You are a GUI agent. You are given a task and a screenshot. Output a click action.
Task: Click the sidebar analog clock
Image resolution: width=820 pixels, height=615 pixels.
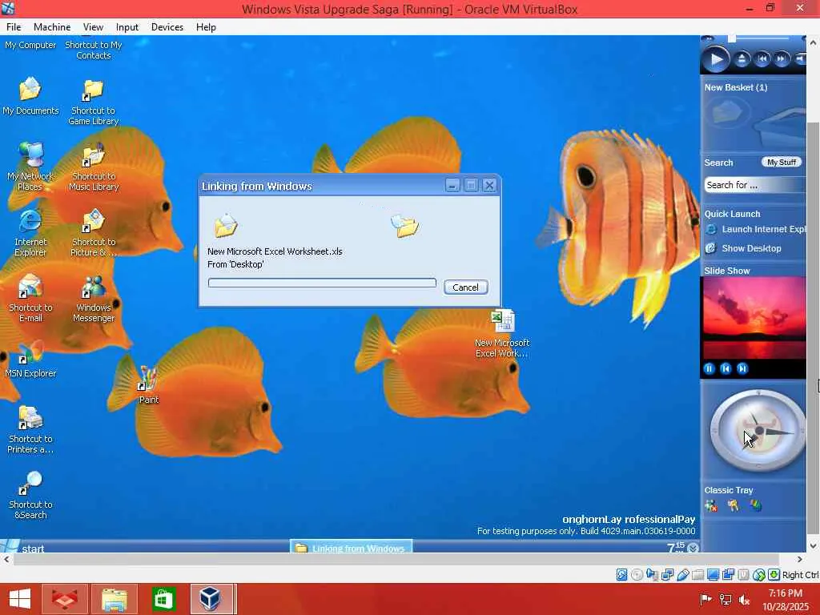(x=758, y=431)
